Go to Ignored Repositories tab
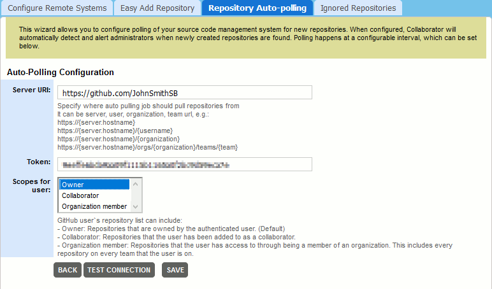This screenshot has width=492, height=289. 358,8
